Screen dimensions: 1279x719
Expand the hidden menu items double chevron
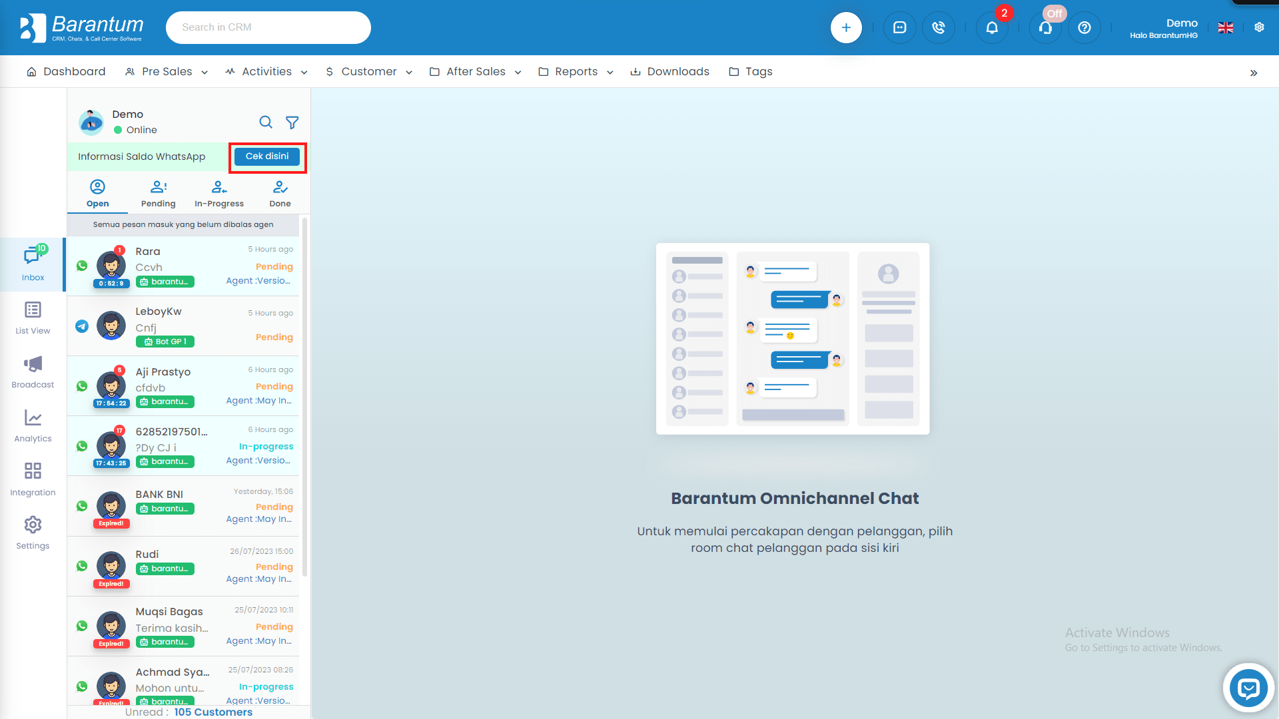click(x=1254, y=73)
